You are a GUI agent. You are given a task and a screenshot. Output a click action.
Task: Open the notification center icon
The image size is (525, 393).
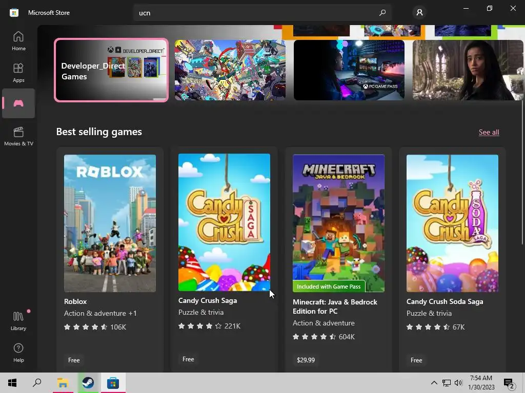click(x=509, y=383)
